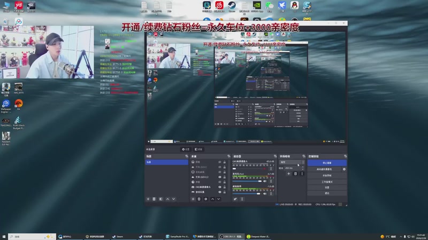The image size is (428, 240).
Task: Select the highlighted scene in Scenes list
Action: point(166,162)
